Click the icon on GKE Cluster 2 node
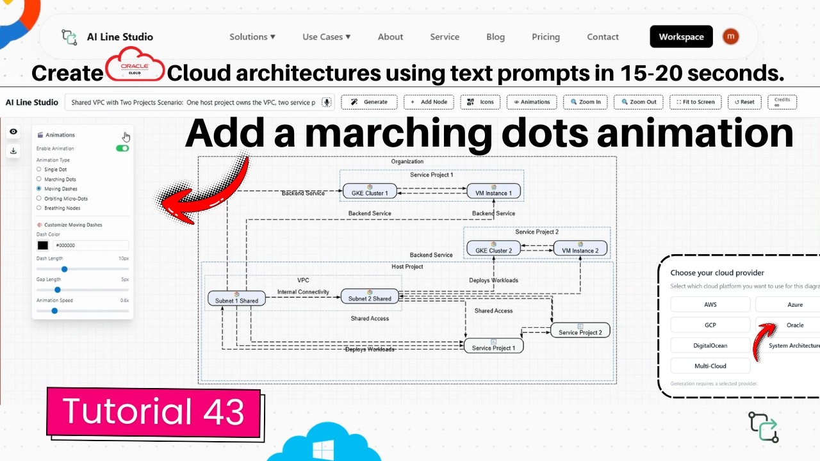The width and height of the screenshot is (820, 461). pos(494,245)
